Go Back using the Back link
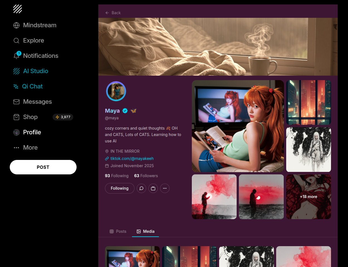The image size is (348, 267). coord(113,13)
